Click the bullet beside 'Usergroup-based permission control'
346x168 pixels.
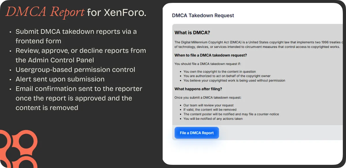[x=11, y=70]
